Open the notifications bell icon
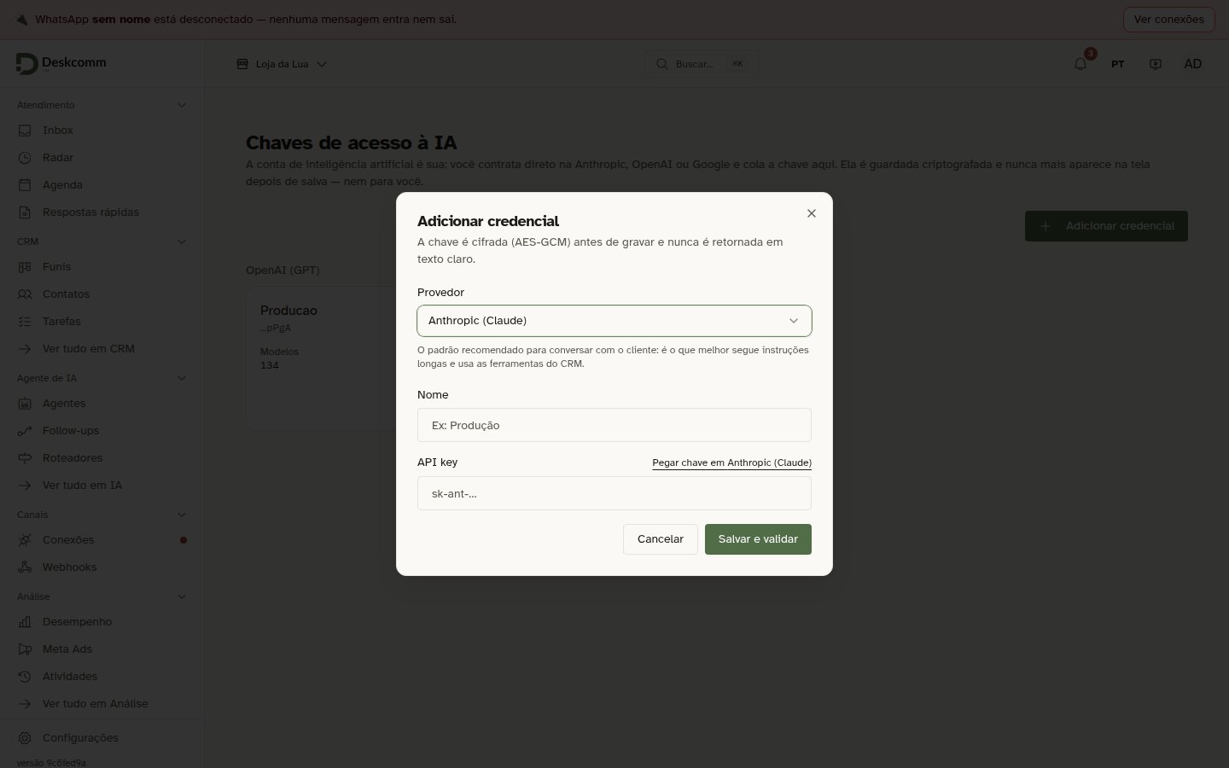Image resolution: width=1229 pixels, height=768 pixels. 1080,64
